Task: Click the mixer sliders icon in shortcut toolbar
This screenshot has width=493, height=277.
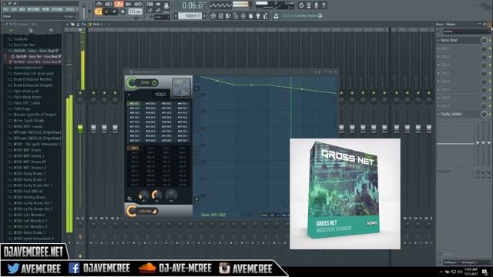Action: 243,15
